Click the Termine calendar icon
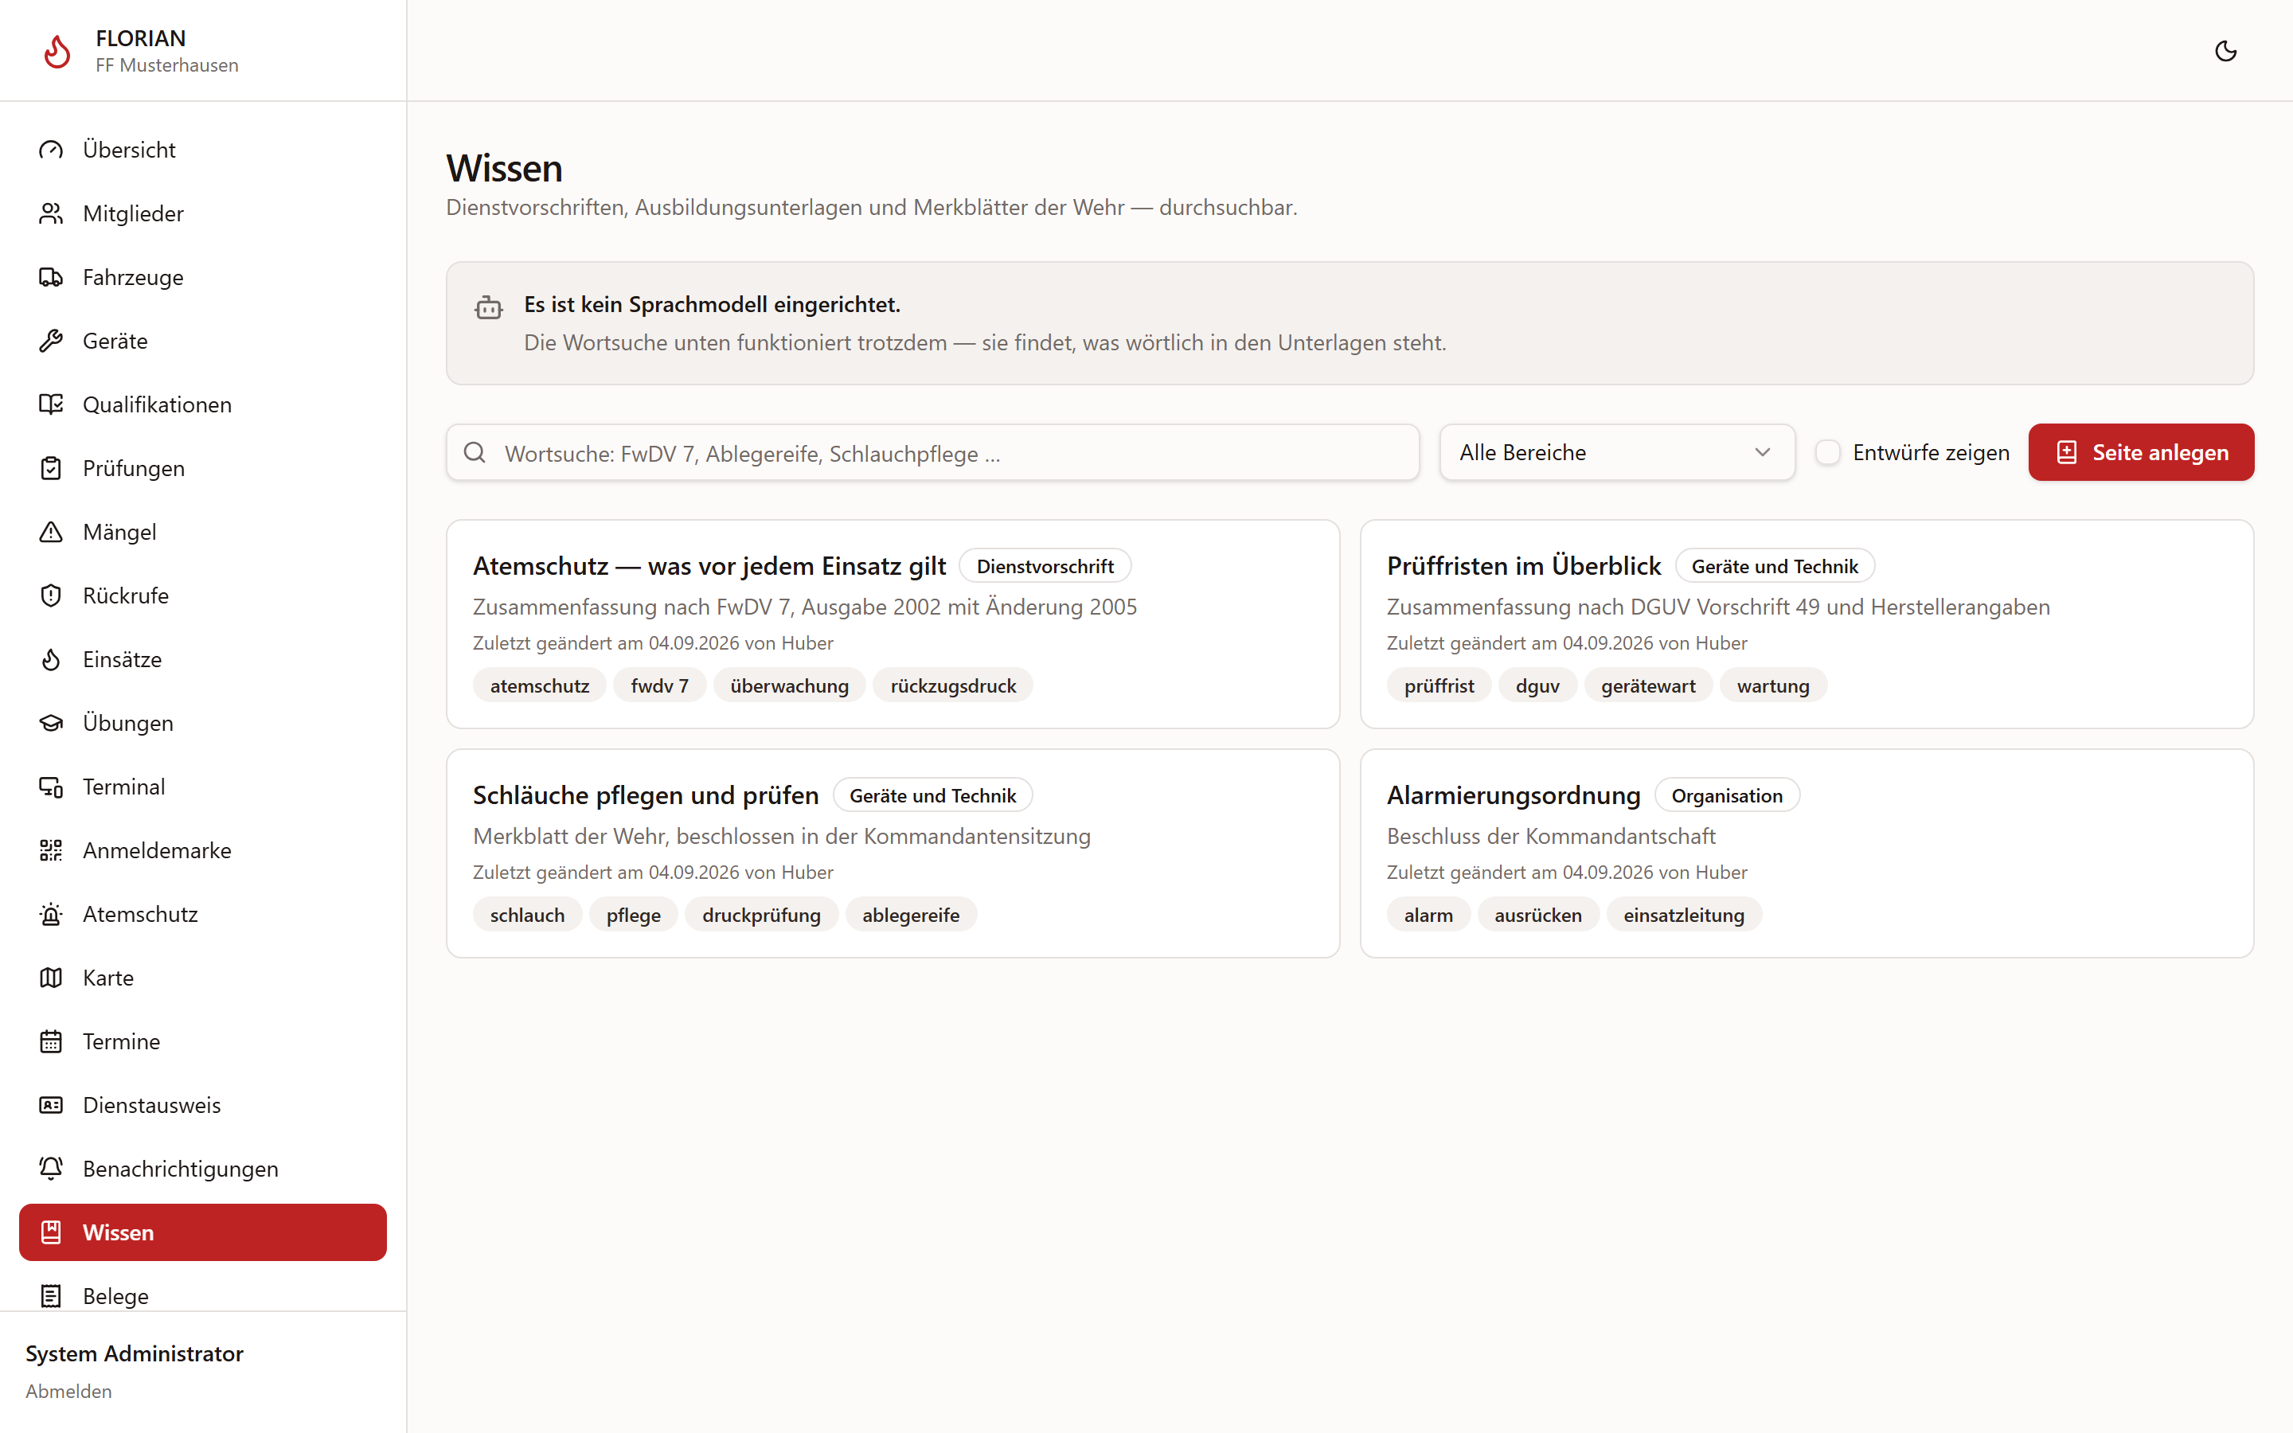Image resolution: width=2293 pixels, height=1433 pixels. click(x=51, y=1041)
